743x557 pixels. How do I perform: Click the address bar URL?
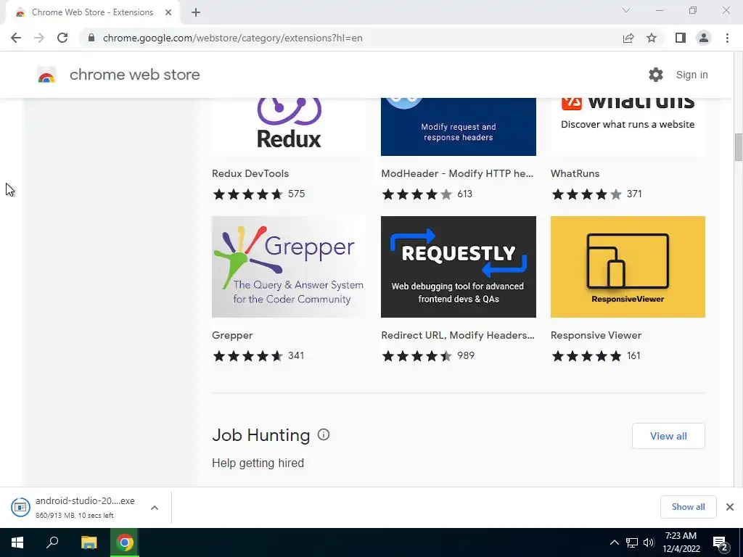coord(233,38)
